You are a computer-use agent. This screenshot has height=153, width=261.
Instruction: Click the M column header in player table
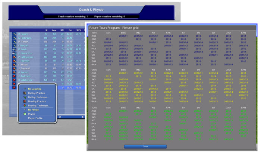[x=46, y=30]
